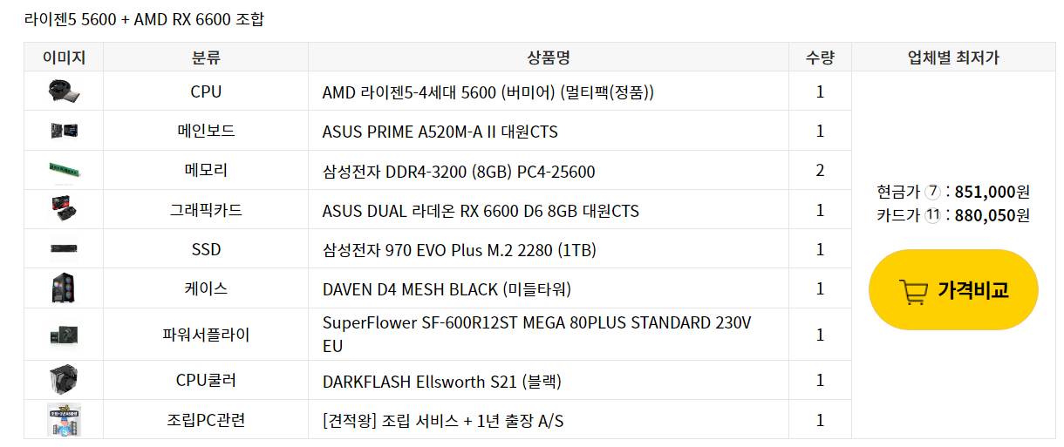1064x447 pixels.
Task: Select the DARKFLASH CPU cooler thumbnail
Action: [x=64, y=380]
